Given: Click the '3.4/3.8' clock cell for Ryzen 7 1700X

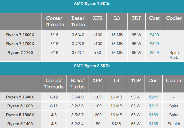Looking at the screenshot, I should pyautogui.click(x=78, y=44).
